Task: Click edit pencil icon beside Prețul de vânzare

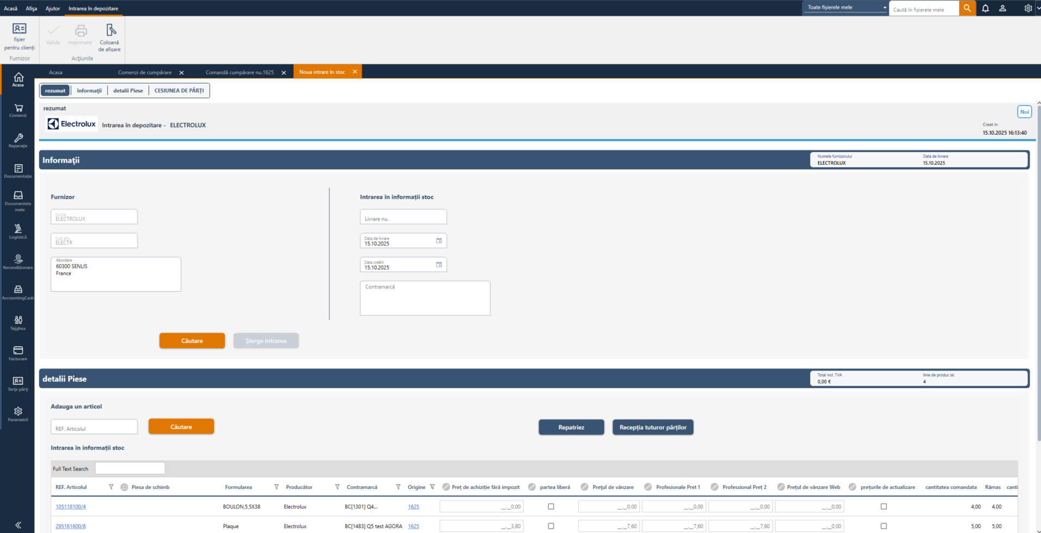Action: [x=584, y=487]
